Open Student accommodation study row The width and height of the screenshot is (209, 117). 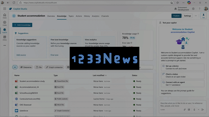(83, 81)
